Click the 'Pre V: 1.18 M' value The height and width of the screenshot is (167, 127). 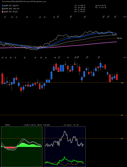pyautogui.click(x=101, y=8)
